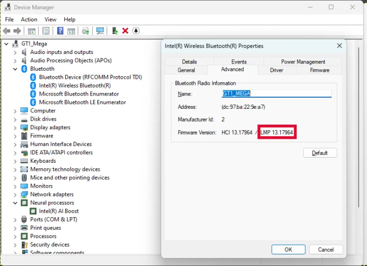Click the blue Help question mark icon

tap(60, 31)
